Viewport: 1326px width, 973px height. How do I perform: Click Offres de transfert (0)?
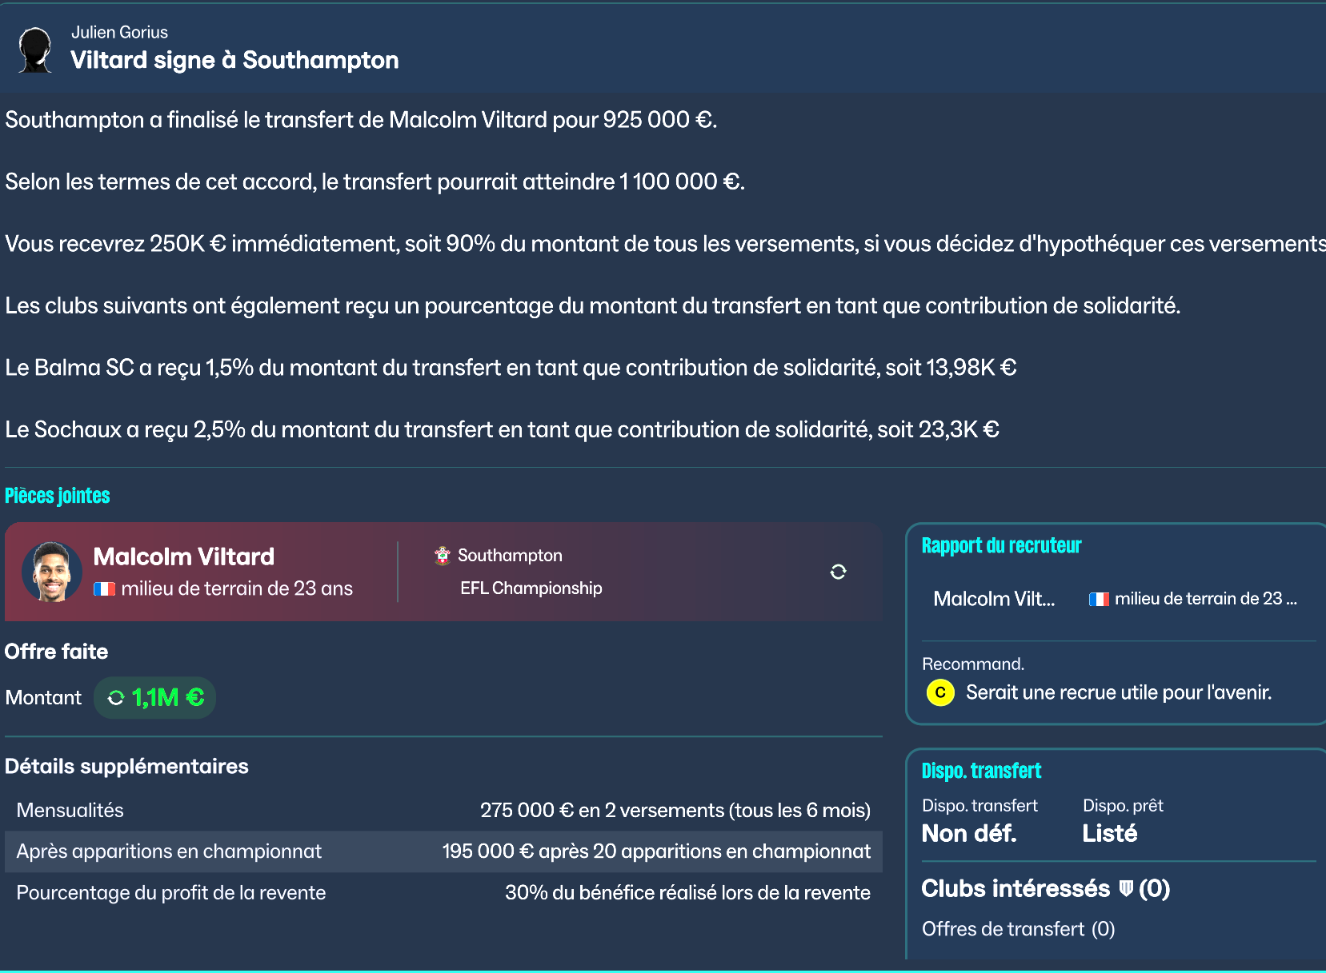tap(1018, 929)
